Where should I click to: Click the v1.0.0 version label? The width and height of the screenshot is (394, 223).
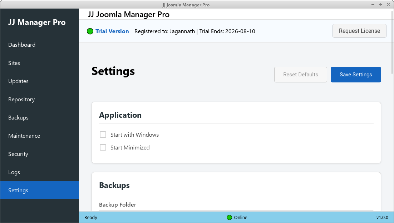point(382,218)
